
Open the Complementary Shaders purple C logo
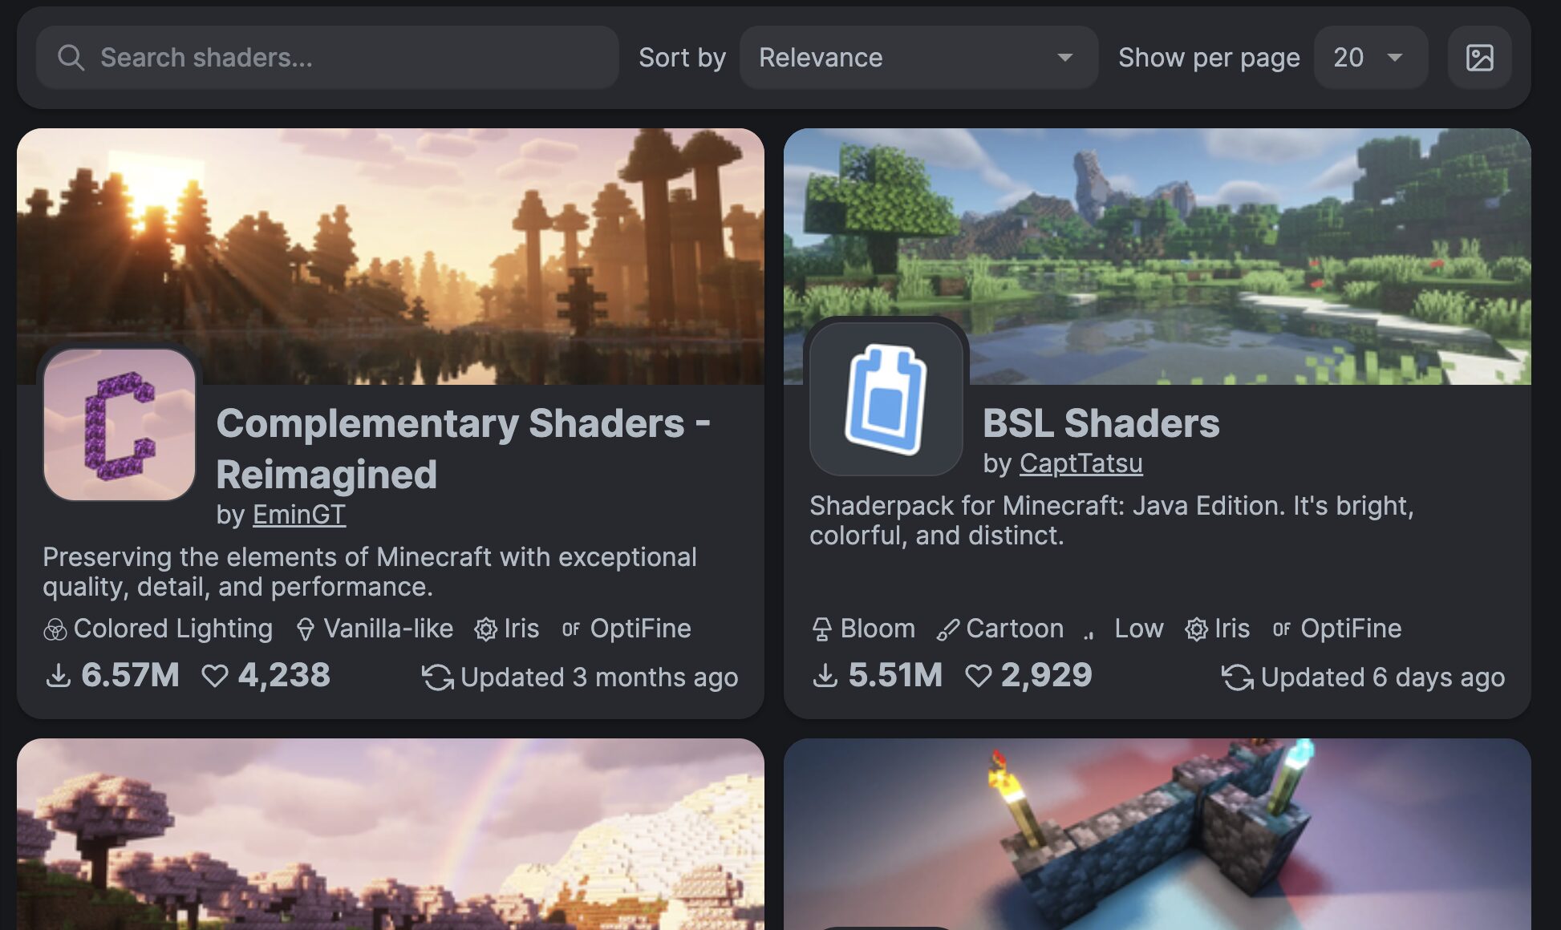pos(120,425)
